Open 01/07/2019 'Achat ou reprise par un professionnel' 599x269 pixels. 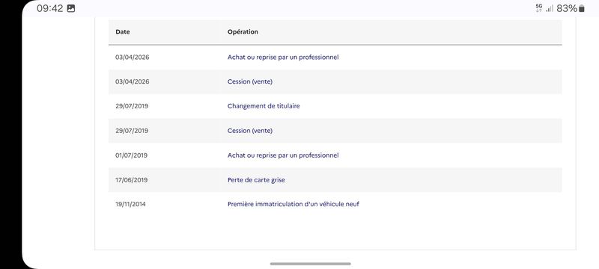[283, 155]
